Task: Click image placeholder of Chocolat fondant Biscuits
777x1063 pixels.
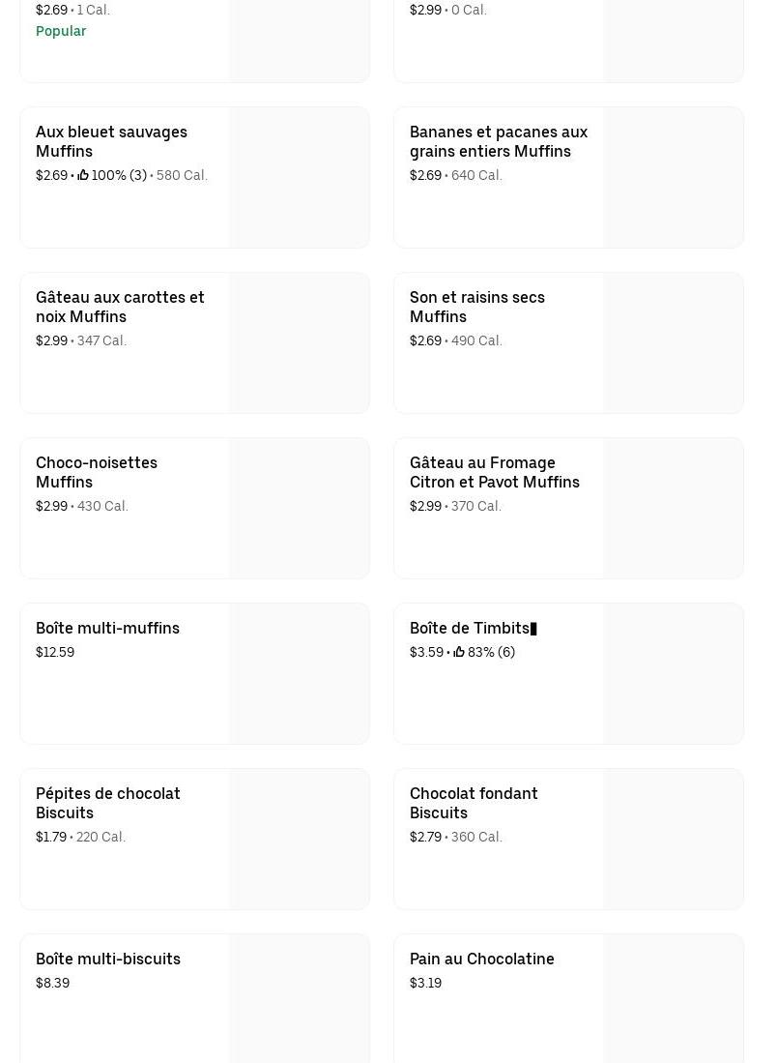Action: click(673, 840)
